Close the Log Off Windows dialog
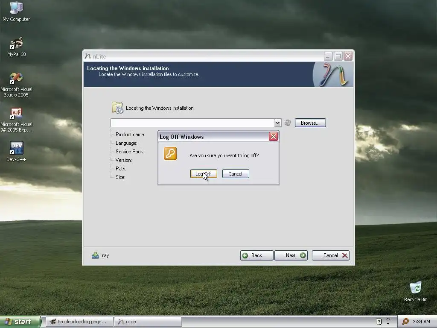The width and height of the screenshot is (437, 328). click(273, 136)
